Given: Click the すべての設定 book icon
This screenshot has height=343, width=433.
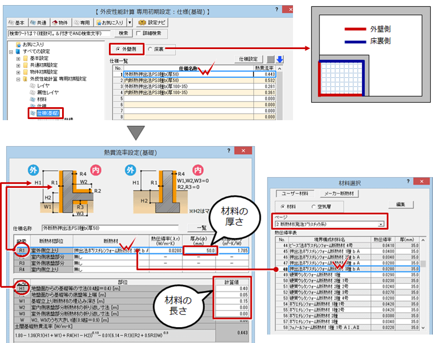Looking at the screenshot, I should (18, 51).
